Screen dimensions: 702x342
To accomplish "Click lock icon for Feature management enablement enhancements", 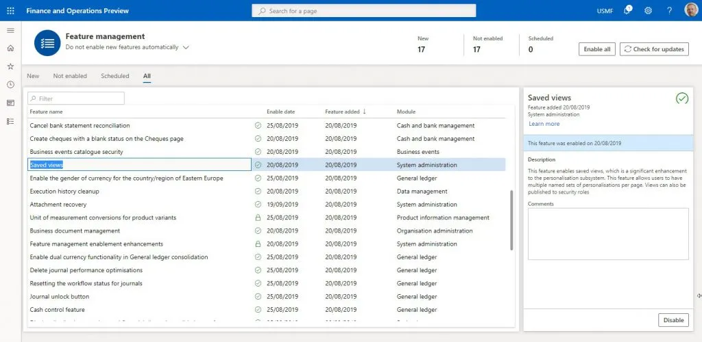I will click(258, 244).
